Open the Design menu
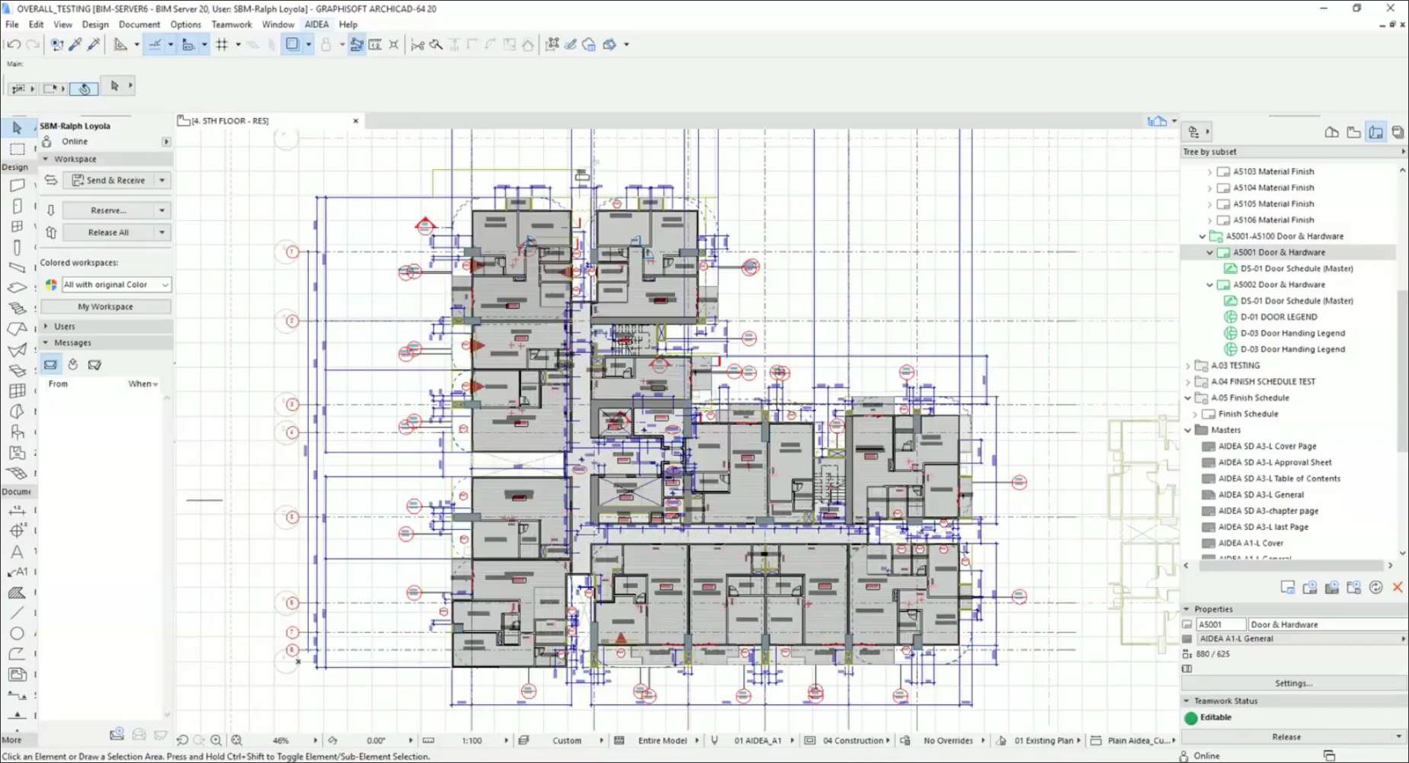This screenshot has height=763, width=1409. tap(95, 24)
